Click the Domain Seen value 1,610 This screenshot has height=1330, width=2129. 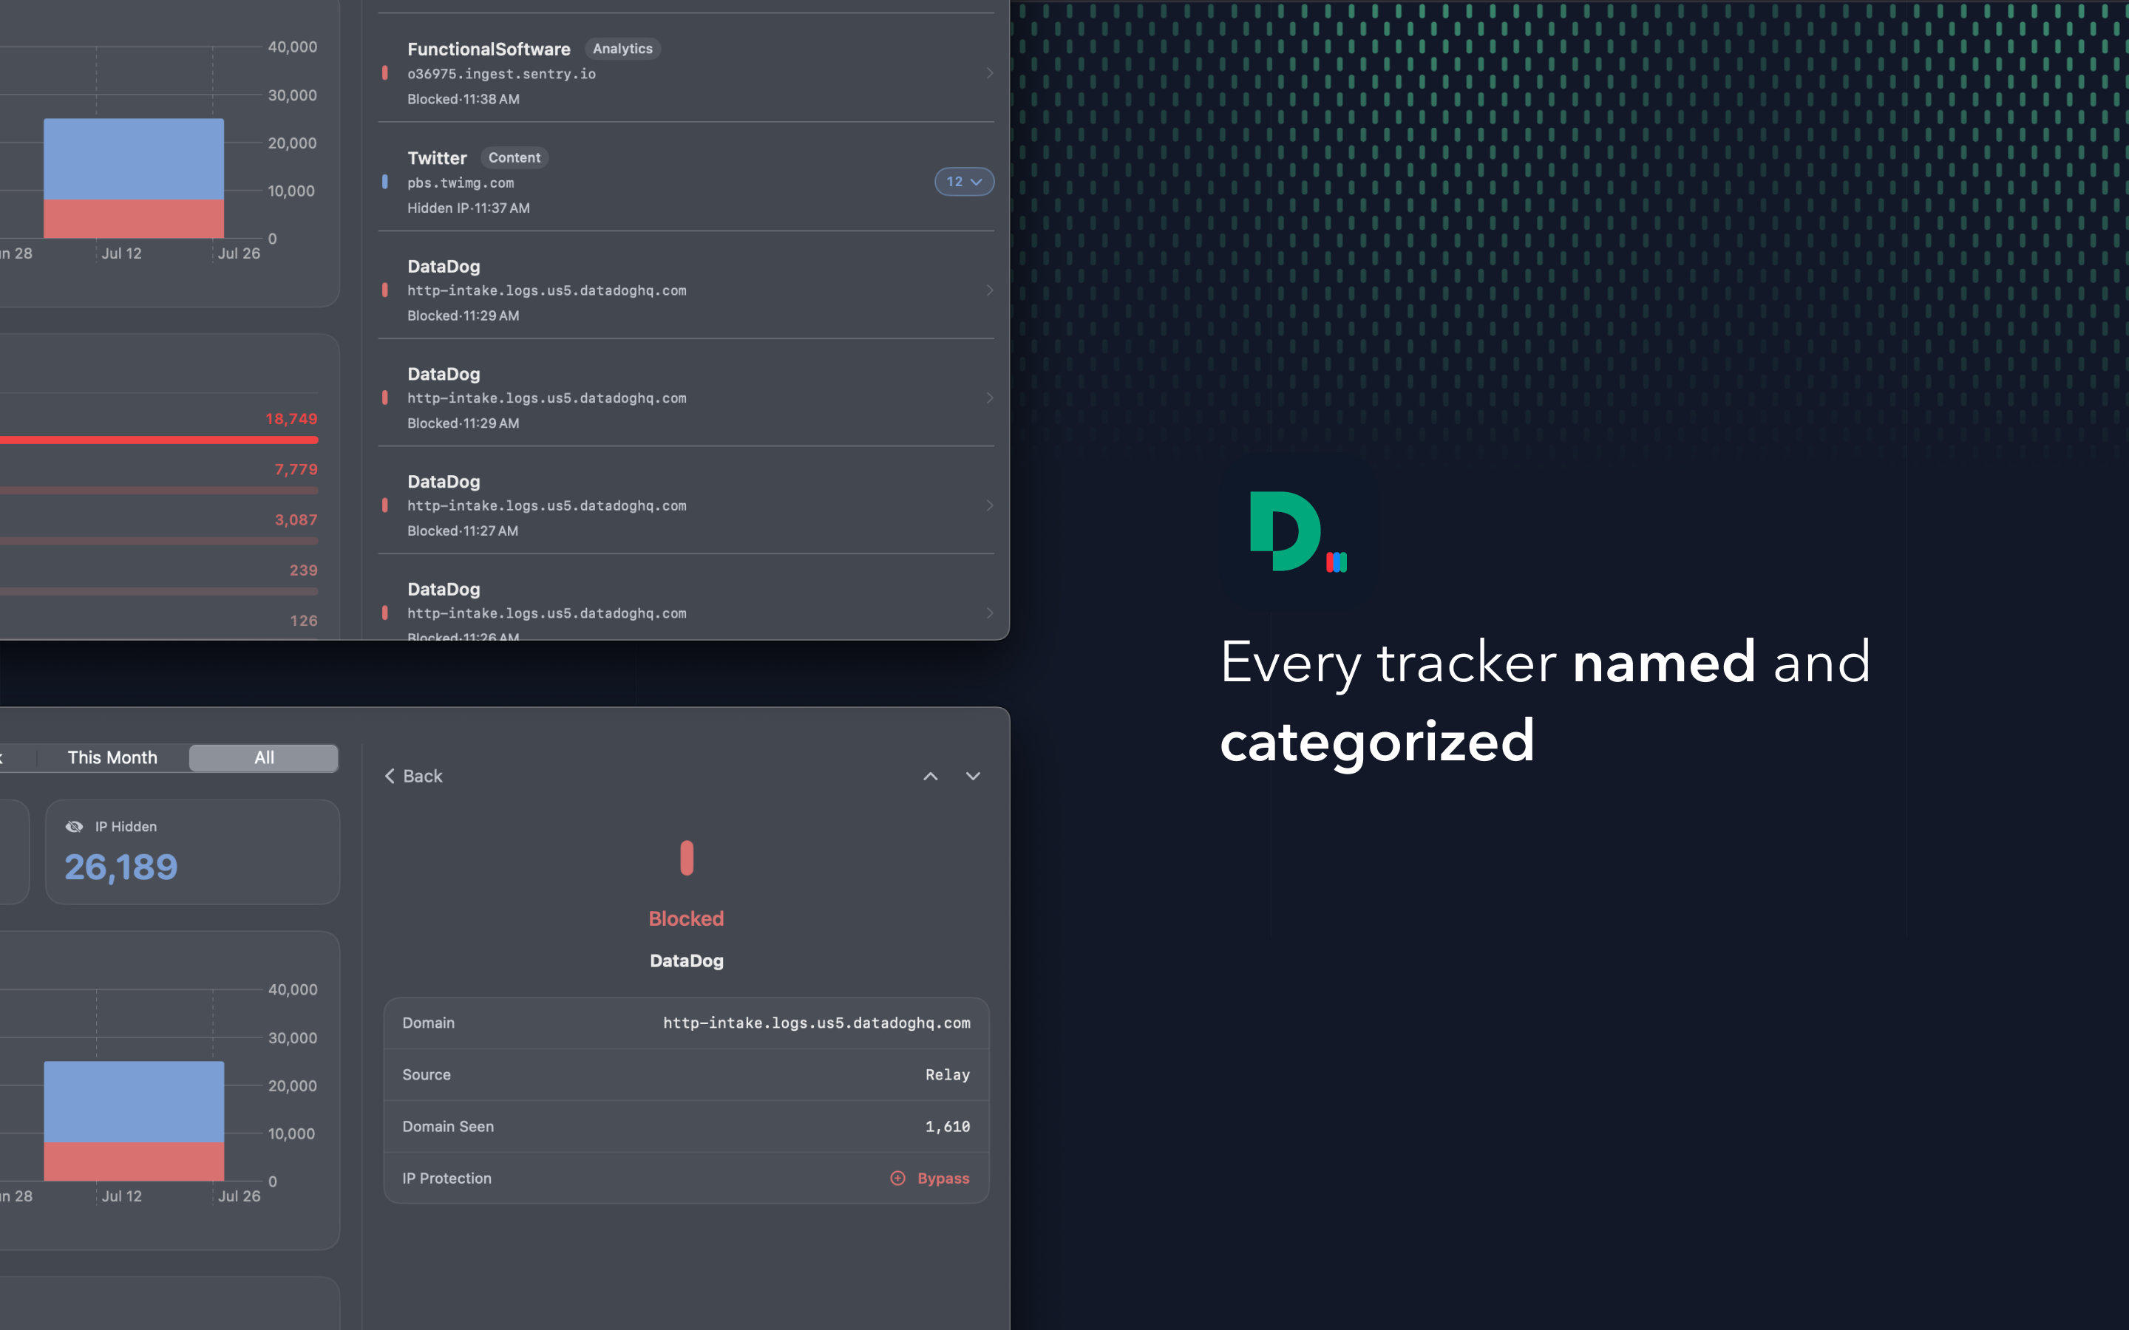pos(948,1127)
